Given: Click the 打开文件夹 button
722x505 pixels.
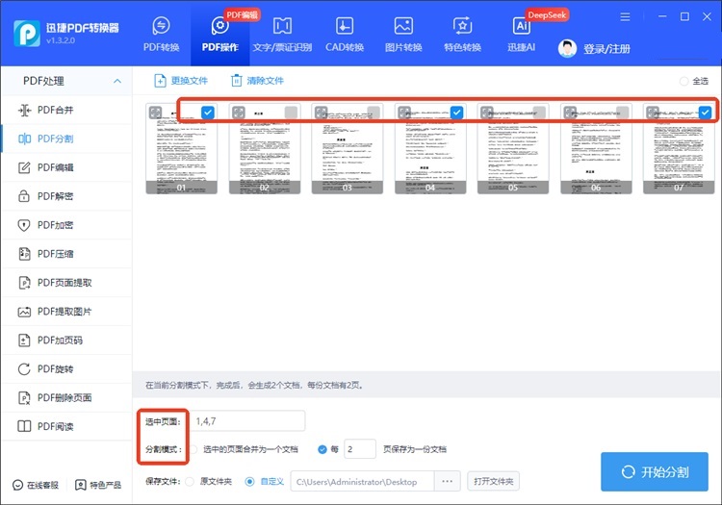Looking at the screenshot, I should click(x=493, y=481).
